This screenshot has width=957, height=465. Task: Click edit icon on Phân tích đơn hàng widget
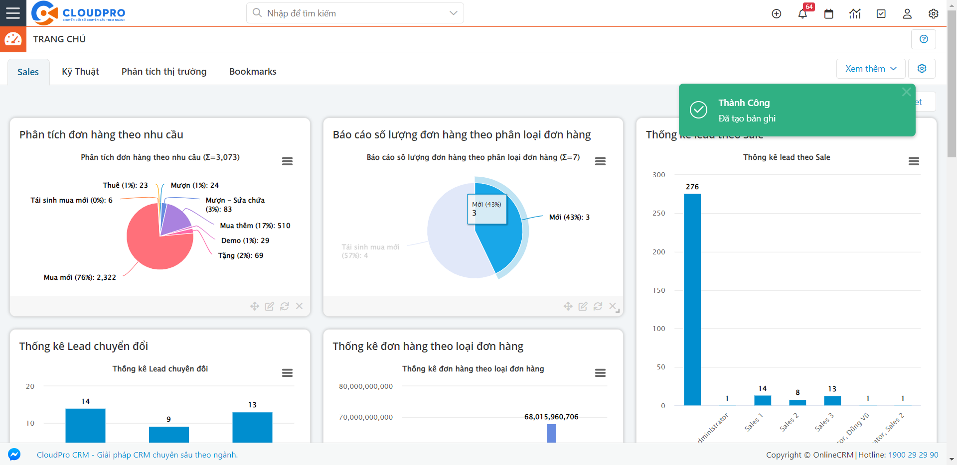pos(270,306)
